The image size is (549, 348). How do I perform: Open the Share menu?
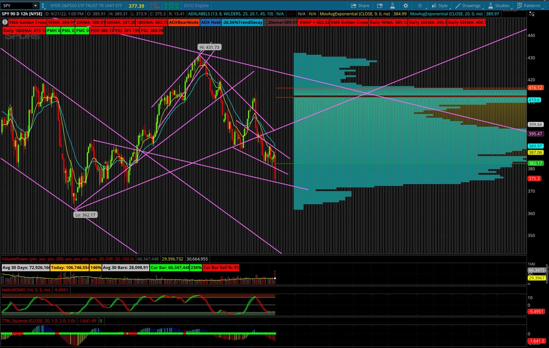click(361, 6)
